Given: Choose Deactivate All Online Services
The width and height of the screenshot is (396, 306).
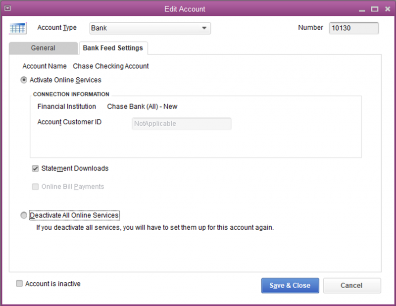Looking at the screenshot, I should coord(23,215).
